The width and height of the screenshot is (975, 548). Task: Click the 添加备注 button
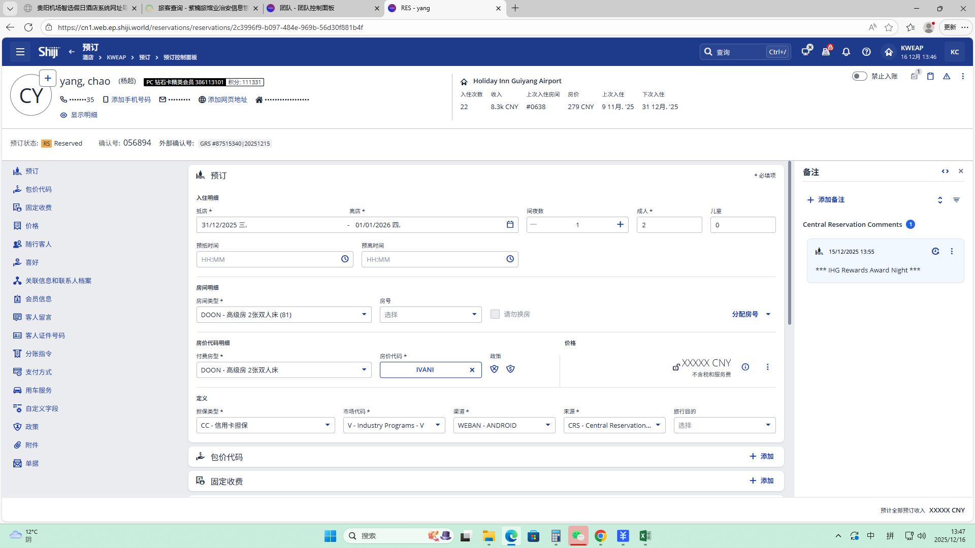pos(826,200)
